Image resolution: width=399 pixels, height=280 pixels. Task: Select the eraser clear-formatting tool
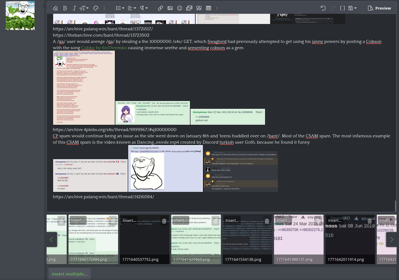[55, 8]
